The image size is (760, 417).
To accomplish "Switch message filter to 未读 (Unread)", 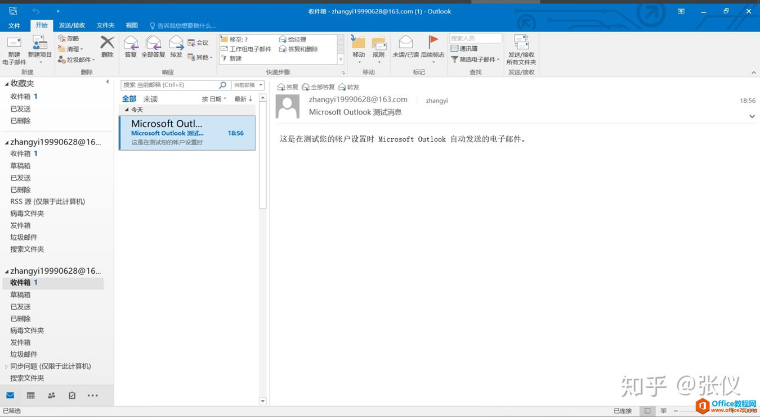I will pos(150,99).
